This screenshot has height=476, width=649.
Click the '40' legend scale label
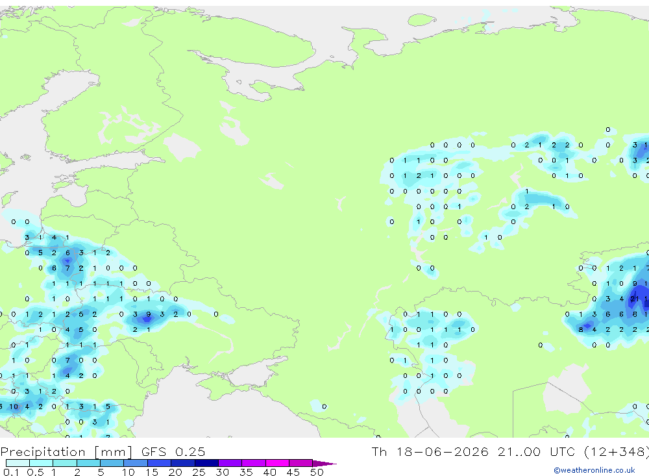[269, 472]
